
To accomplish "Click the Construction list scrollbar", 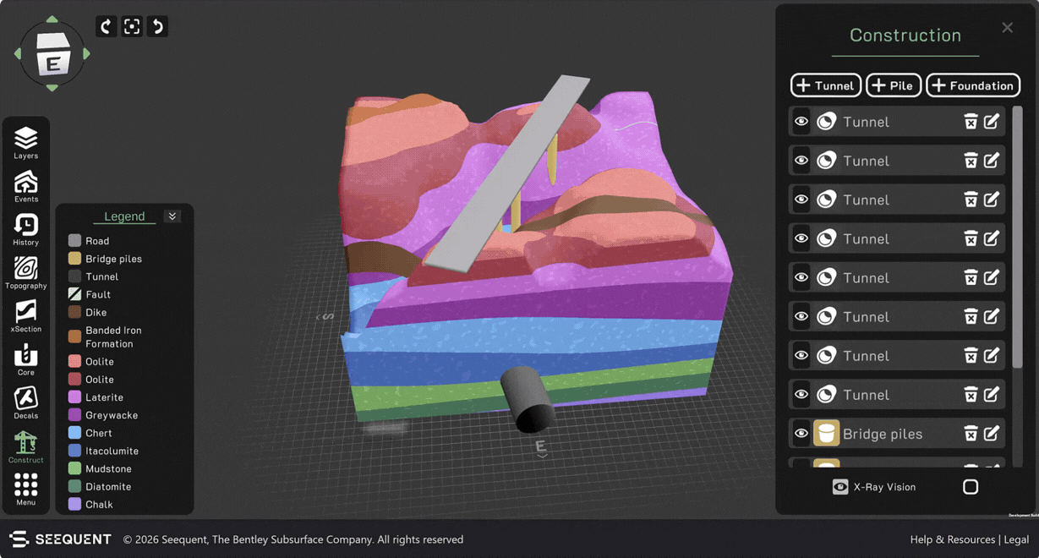I will pos(1017,237).
